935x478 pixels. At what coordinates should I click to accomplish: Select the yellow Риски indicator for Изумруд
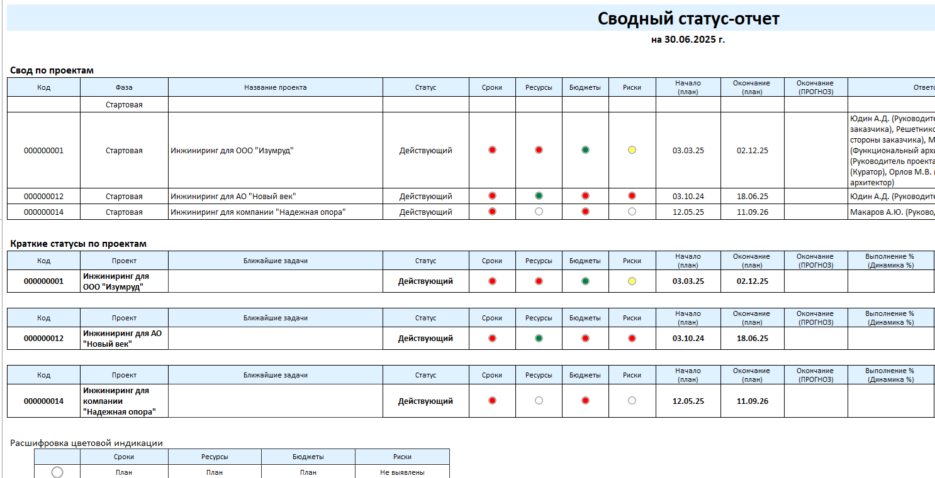tap(632, 150)
